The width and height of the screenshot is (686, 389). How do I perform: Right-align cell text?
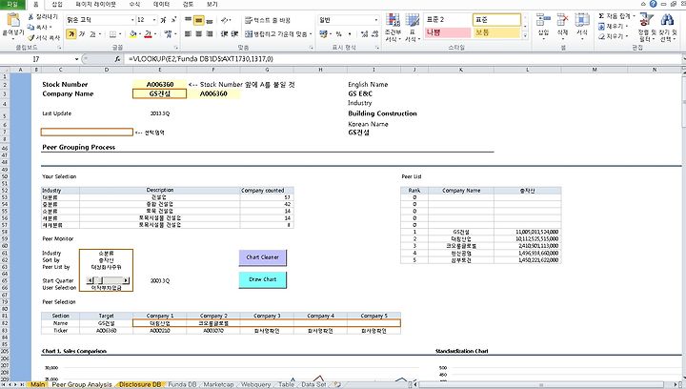point(210,34)
